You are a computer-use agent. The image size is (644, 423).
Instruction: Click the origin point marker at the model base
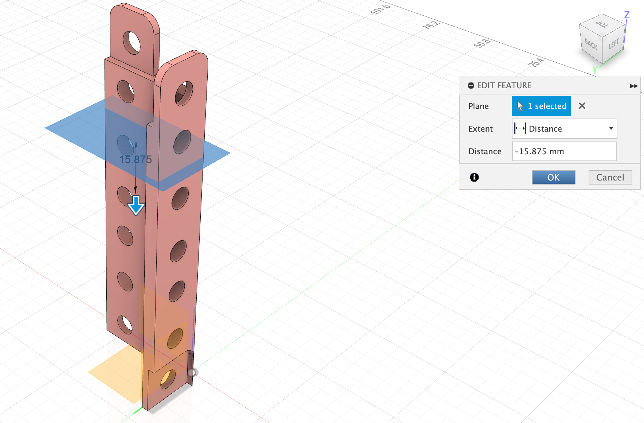[x=192, y=372]
